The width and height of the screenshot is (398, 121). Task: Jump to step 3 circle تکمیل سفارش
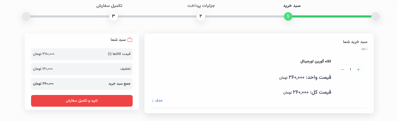tap(114, 16)
